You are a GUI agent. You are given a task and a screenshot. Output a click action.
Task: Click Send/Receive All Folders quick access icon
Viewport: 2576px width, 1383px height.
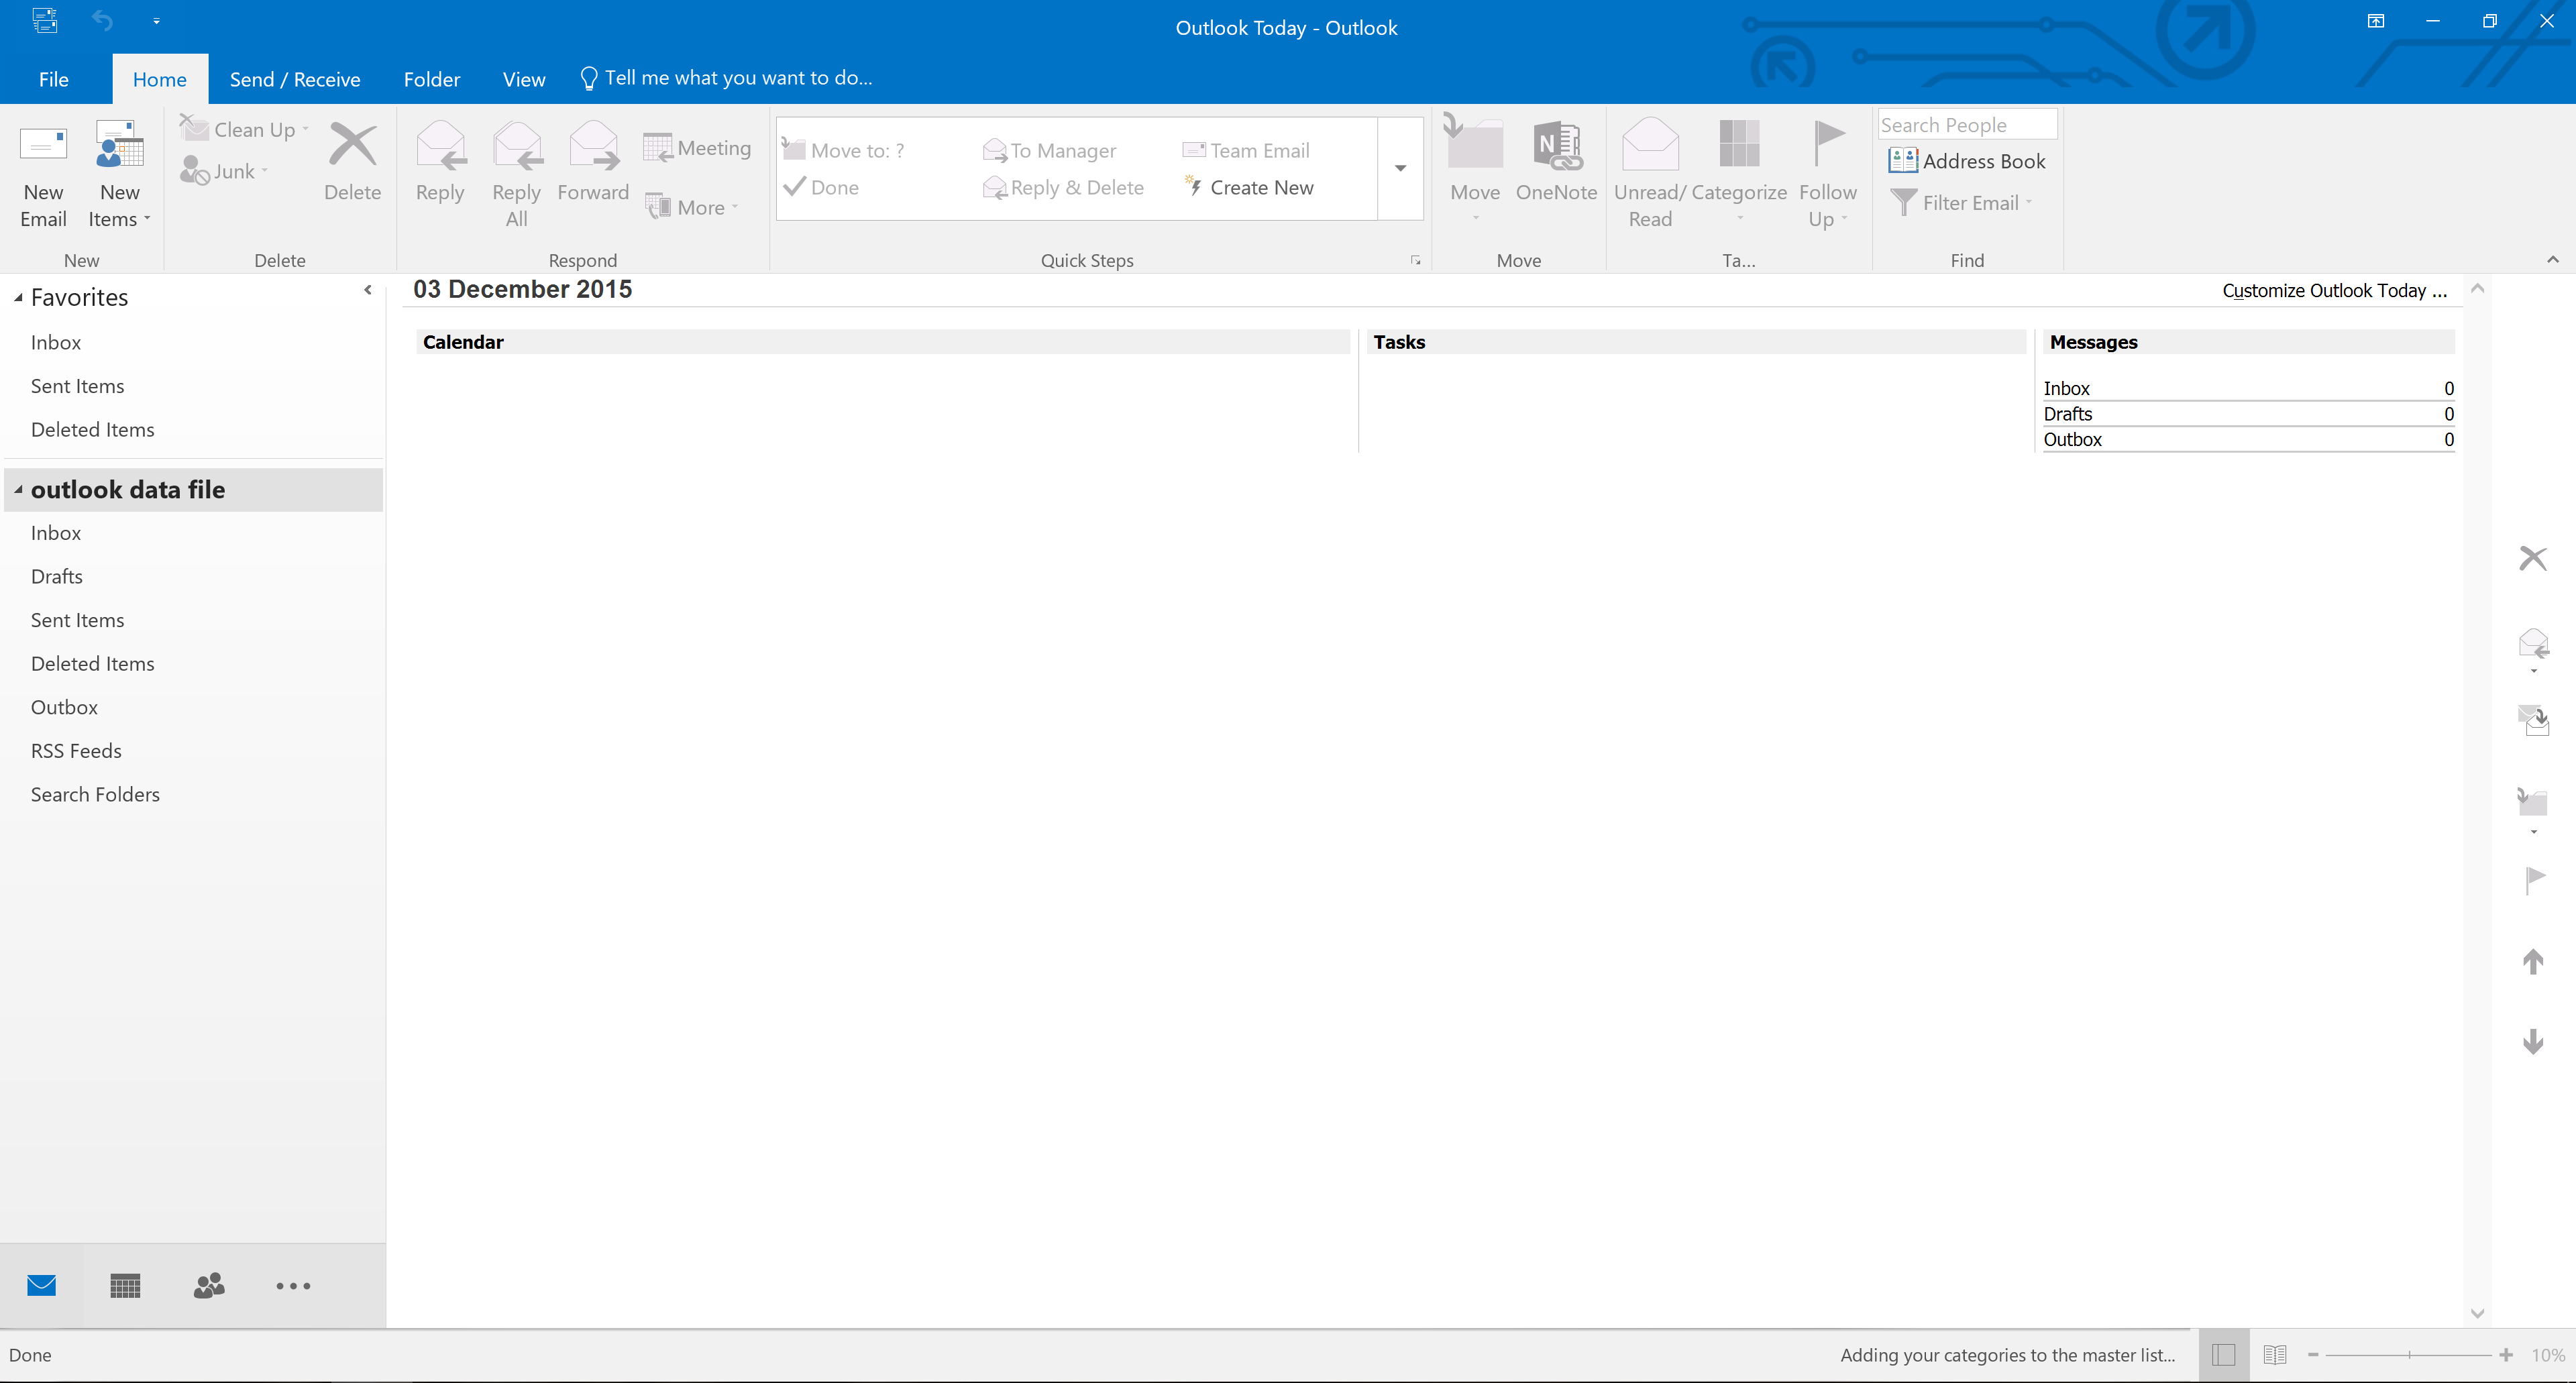(x=44, y=20)
